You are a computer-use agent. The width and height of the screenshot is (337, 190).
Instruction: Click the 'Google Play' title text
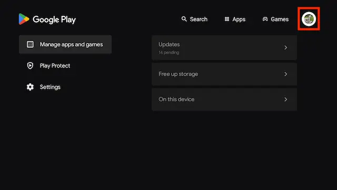(x=54, y=20)
